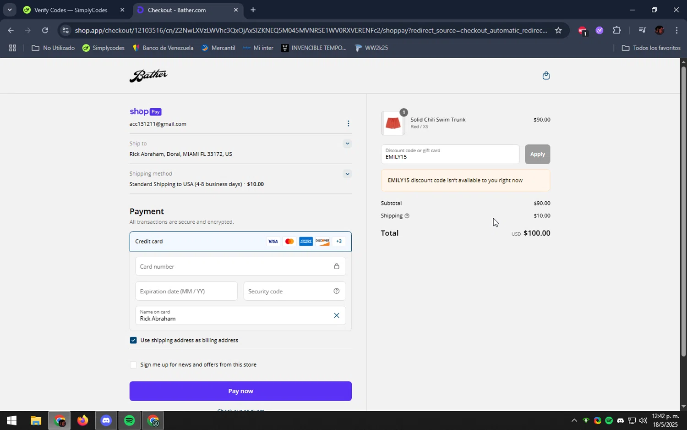687x430 pixels.
Task: Open the cart bag icon
Action: 545,76
